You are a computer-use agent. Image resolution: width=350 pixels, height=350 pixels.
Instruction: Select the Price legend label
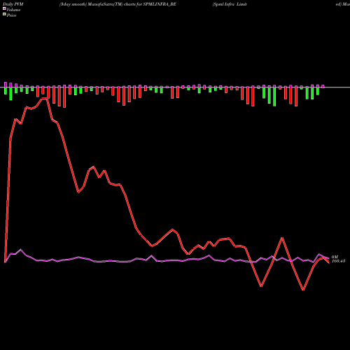click(x=11, y=15)
